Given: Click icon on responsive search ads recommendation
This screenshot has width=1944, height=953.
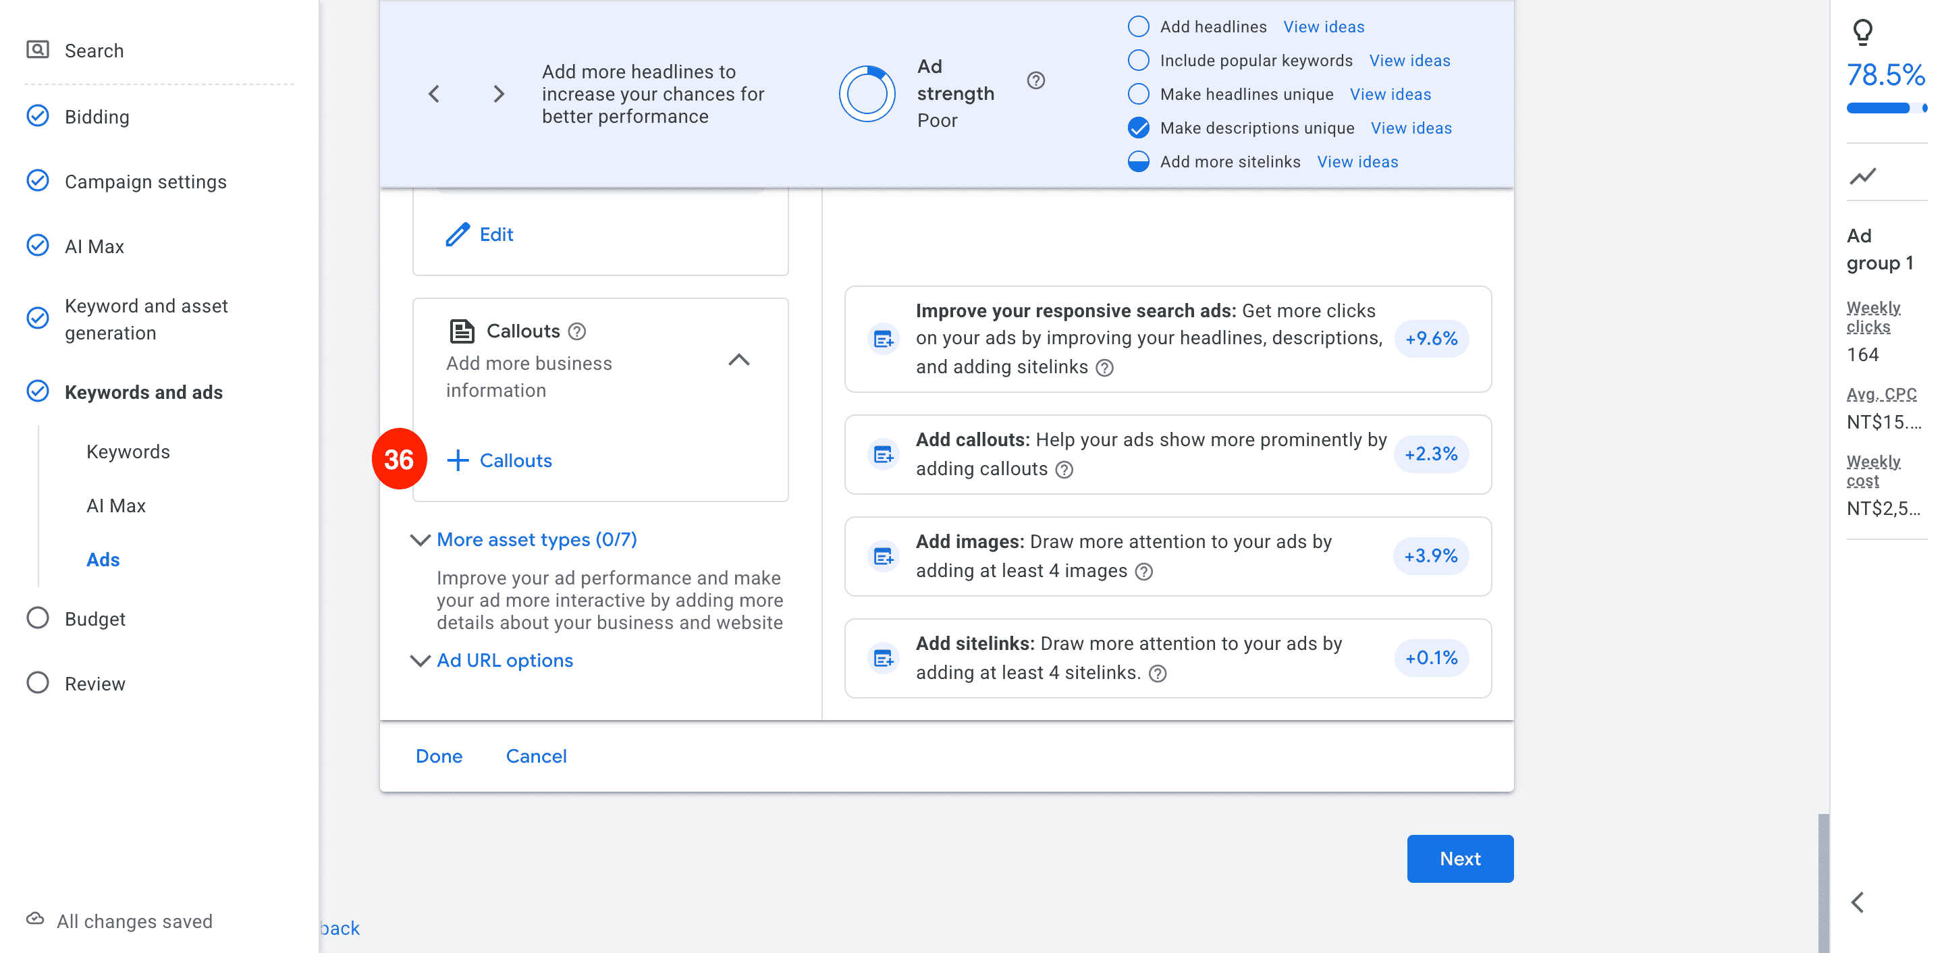Looking at the screenshot, I should (x=883, y=339).
